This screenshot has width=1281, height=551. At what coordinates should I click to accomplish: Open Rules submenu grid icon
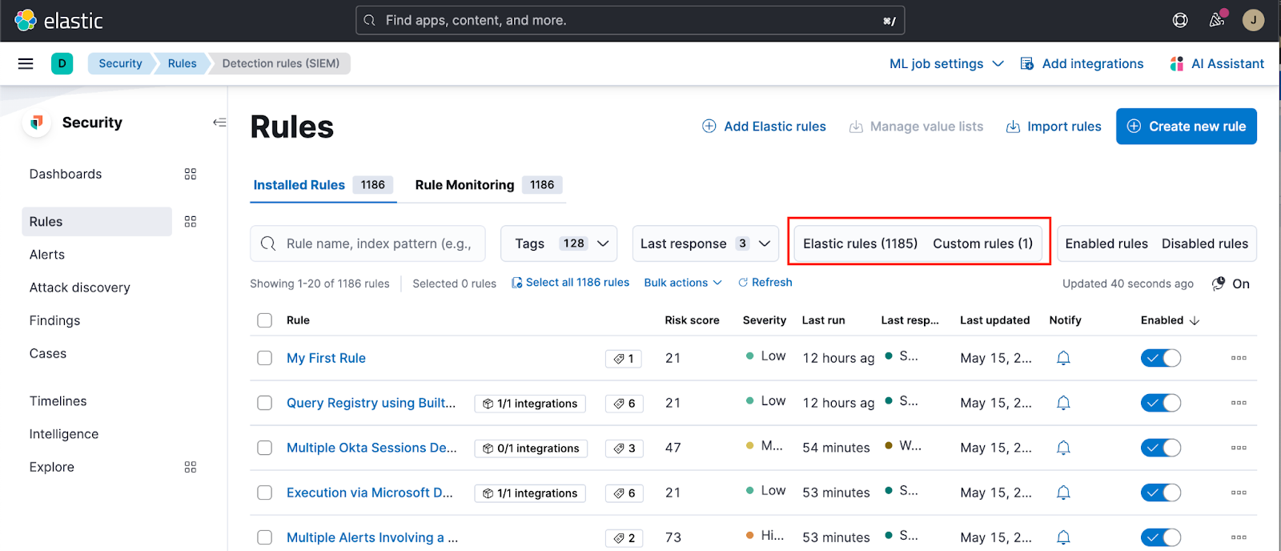pyautogui.click(x=191, y=221)
